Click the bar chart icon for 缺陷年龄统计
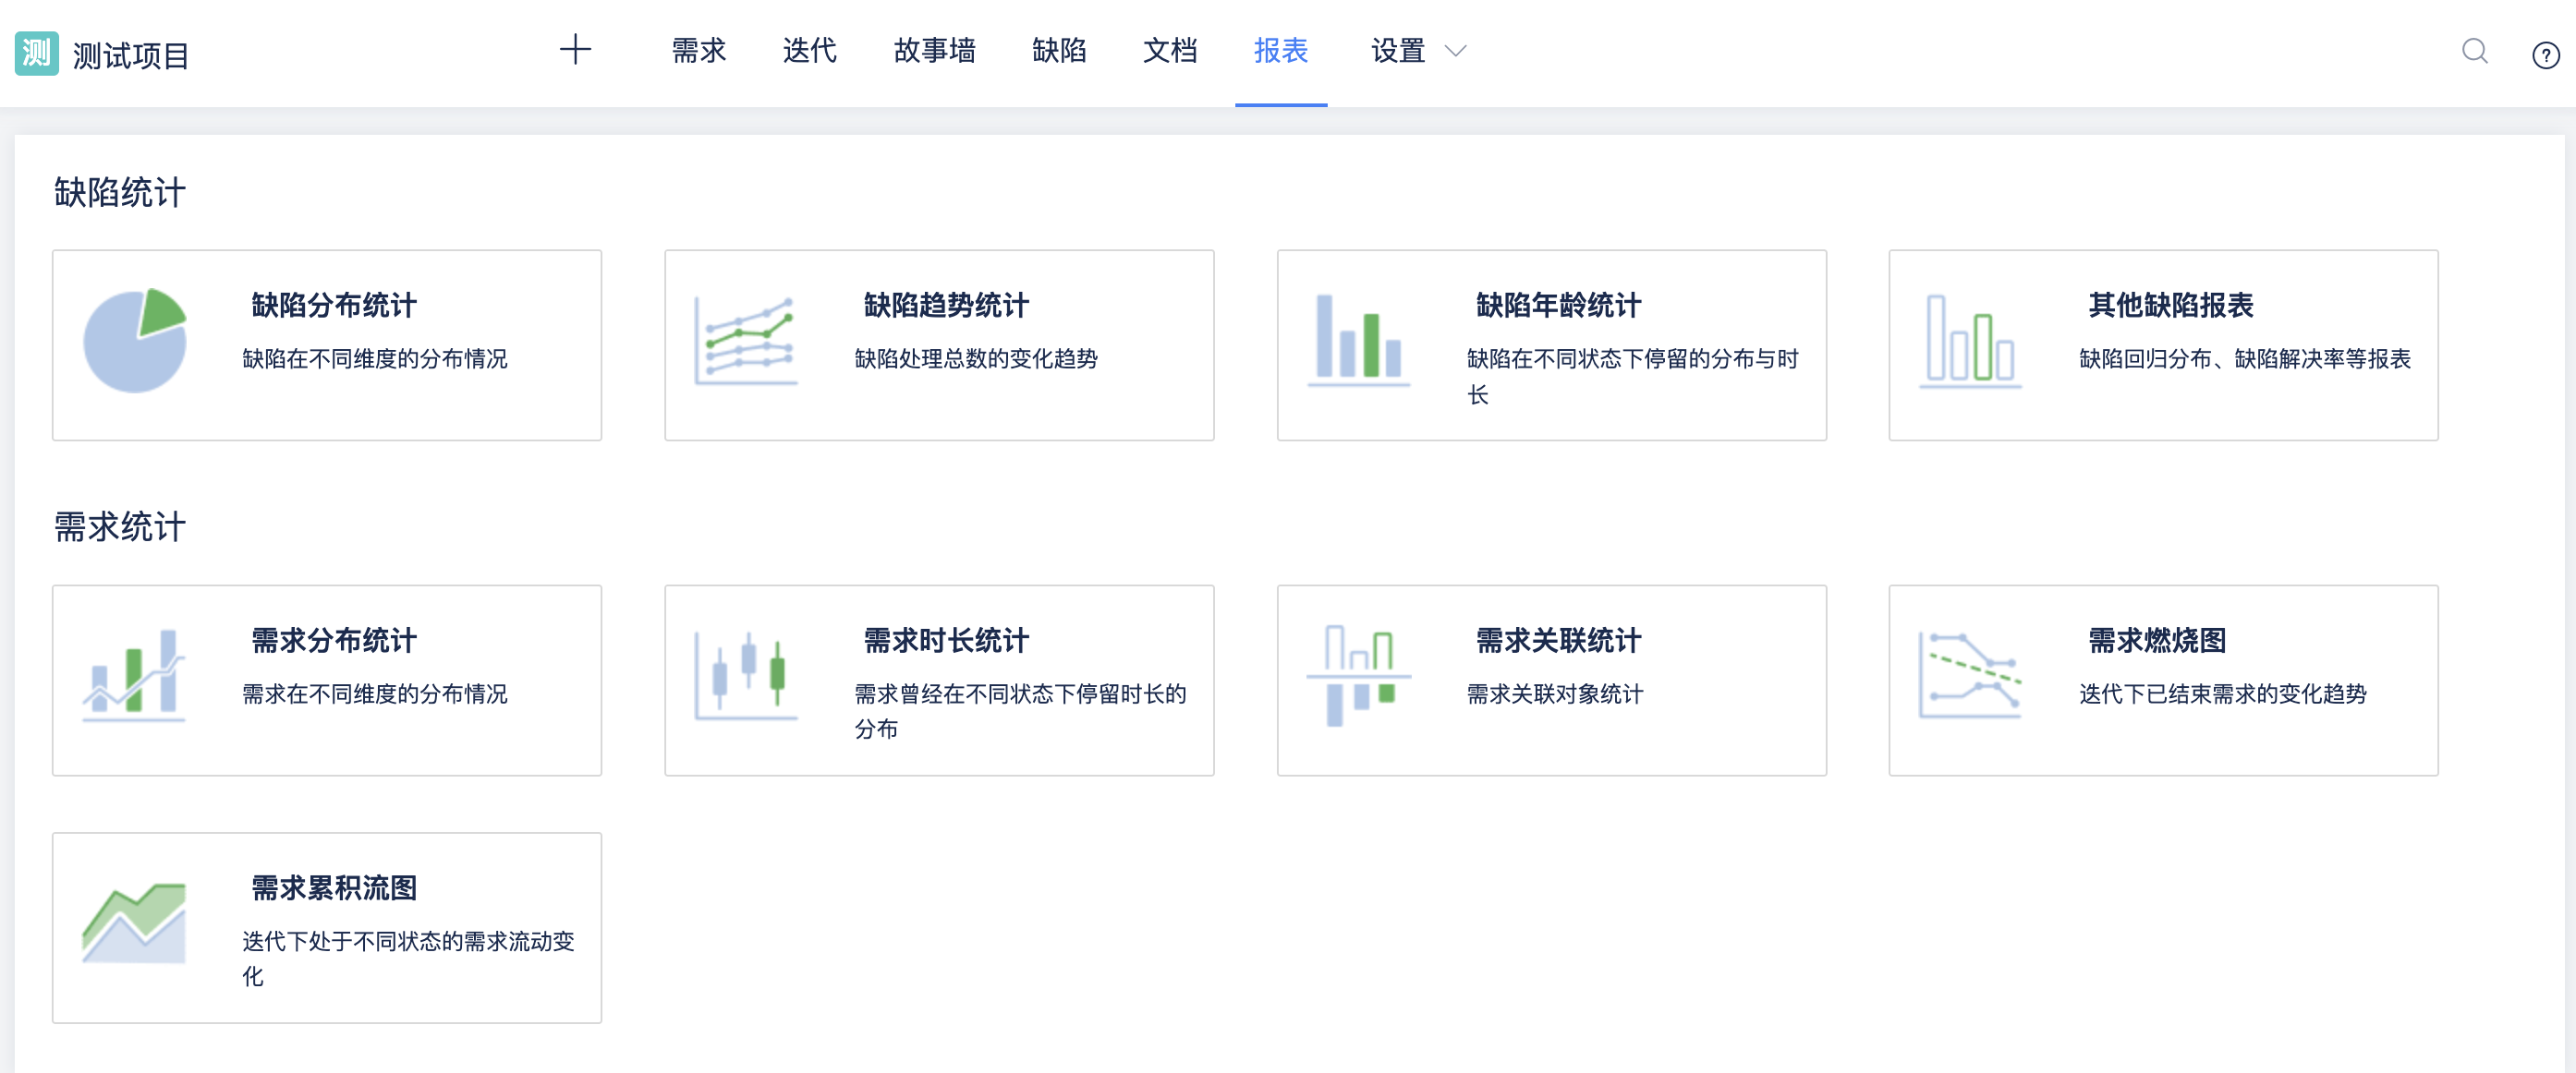Image resolution: width=2576 pixels, height=1073 pixels. [1358, 341]
